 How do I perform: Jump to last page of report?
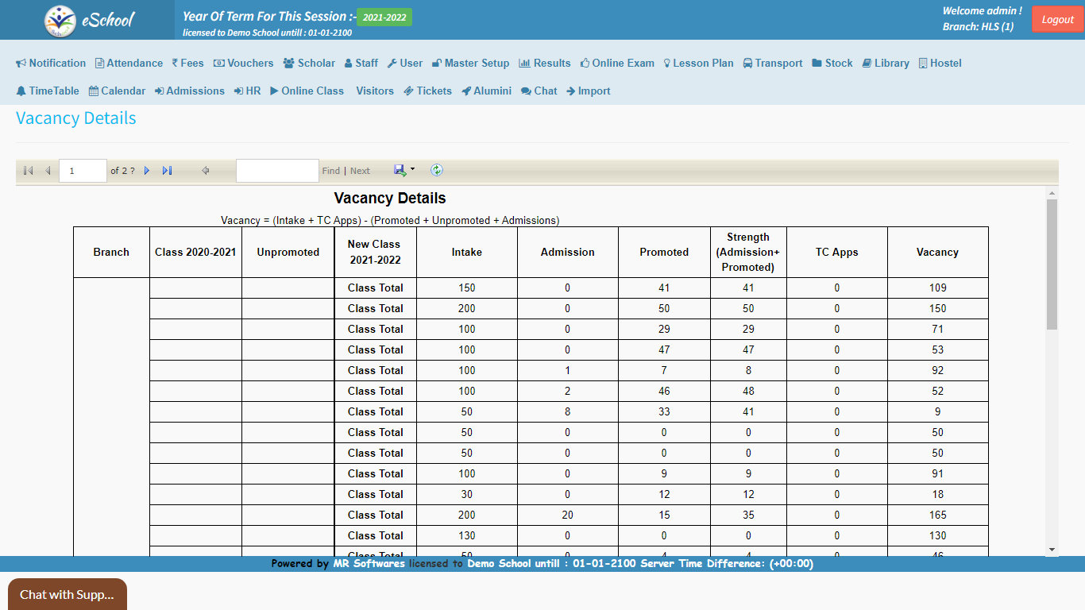[x=167, y=171]
